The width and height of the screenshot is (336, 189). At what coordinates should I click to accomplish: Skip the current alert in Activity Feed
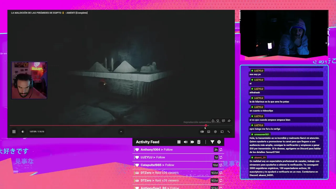(192, 142)
